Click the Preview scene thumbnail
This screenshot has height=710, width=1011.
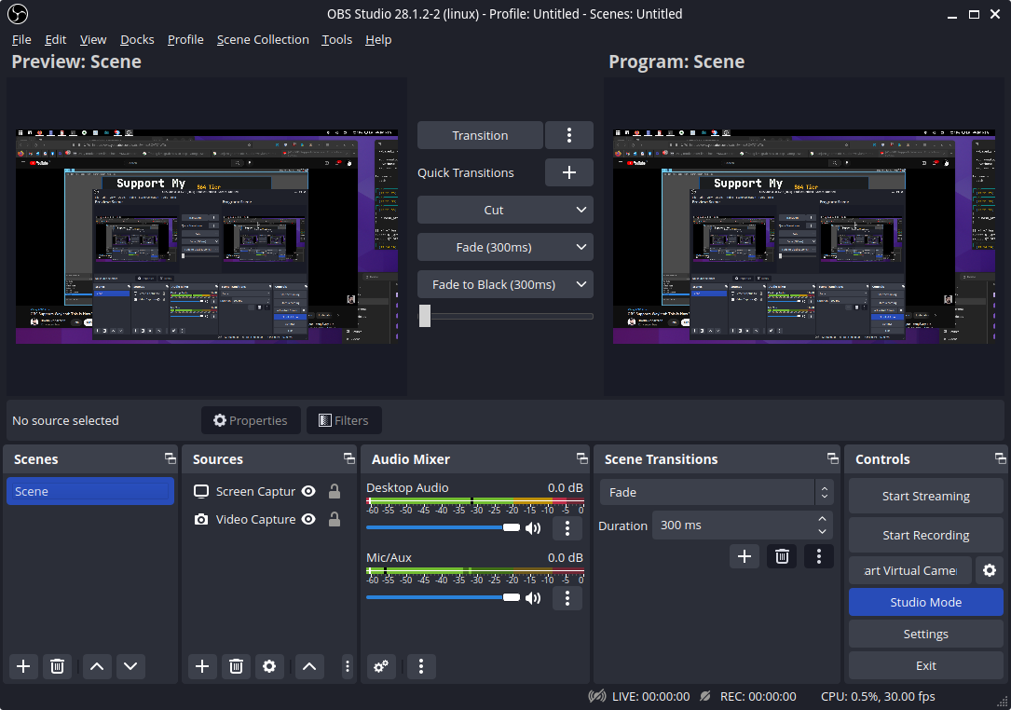(x=206, y=236)
